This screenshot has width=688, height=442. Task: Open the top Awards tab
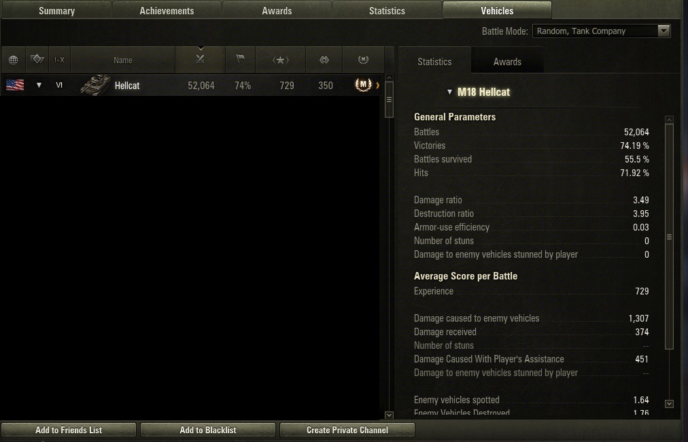coord(277,10)
